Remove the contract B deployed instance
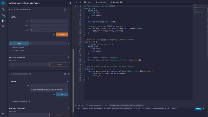 click(x=69, y=74)
